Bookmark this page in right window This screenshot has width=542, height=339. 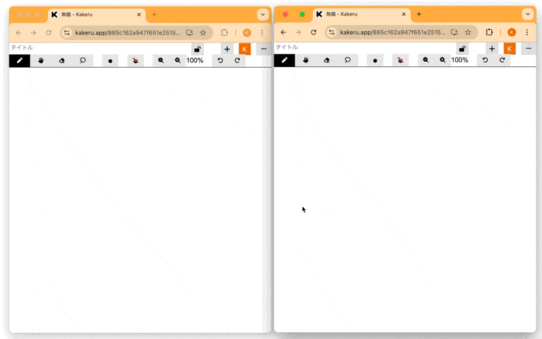coord(467,32)
